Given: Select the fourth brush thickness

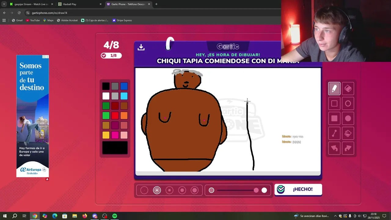Looking at the screenshot, I should pos(182,190).
